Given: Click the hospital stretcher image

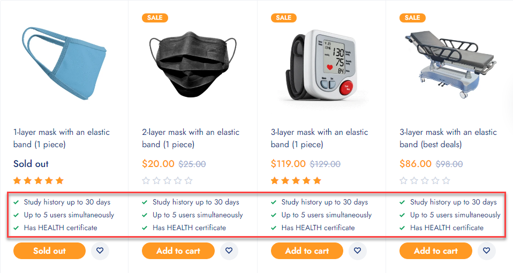Looking at the screenshot, I should coord(450,64).
